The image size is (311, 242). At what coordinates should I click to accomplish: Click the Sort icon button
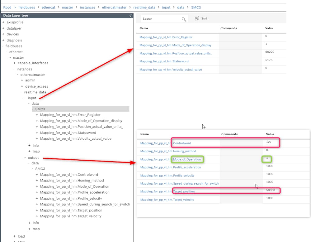point(197,19)
